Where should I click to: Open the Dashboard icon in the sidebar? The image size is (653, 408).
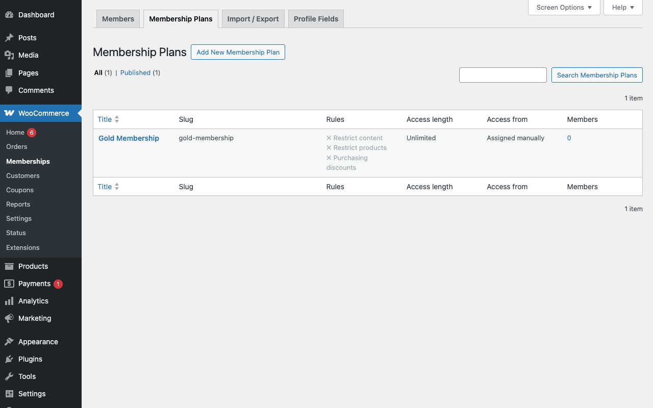point(9,15)
